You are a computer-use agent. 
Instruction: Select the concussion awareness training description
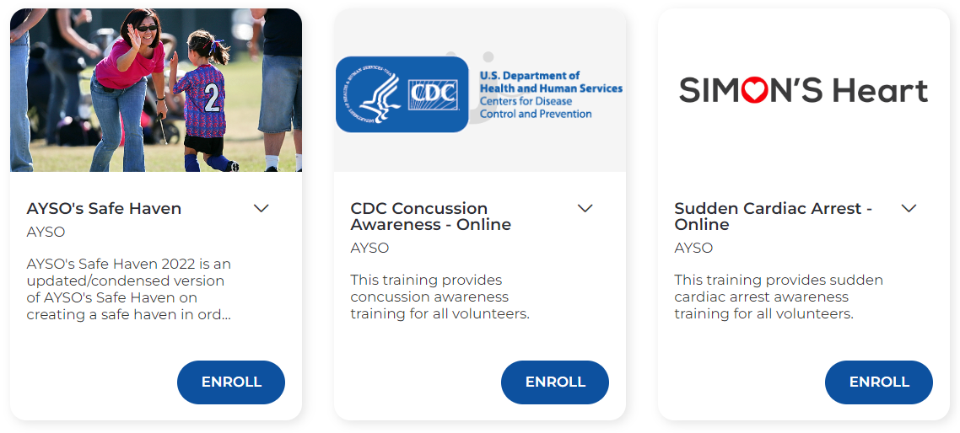[440, 297]
